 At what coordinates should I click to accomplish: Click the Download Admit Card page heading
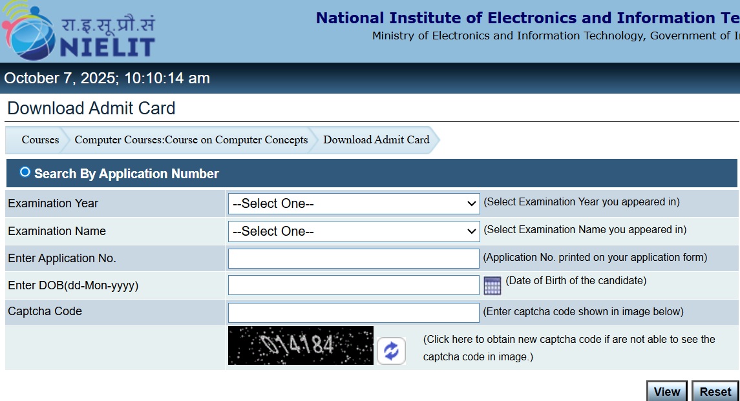[90, 108]
